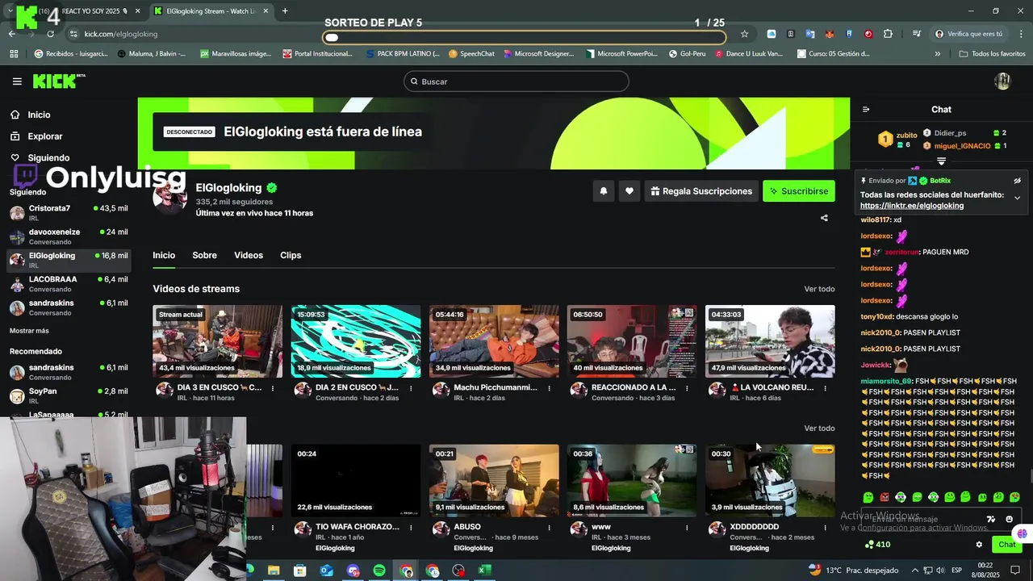Screen dimensions: 1033x581
Task: Open Spotify from taskbar
Action: [x=379, y=571]
